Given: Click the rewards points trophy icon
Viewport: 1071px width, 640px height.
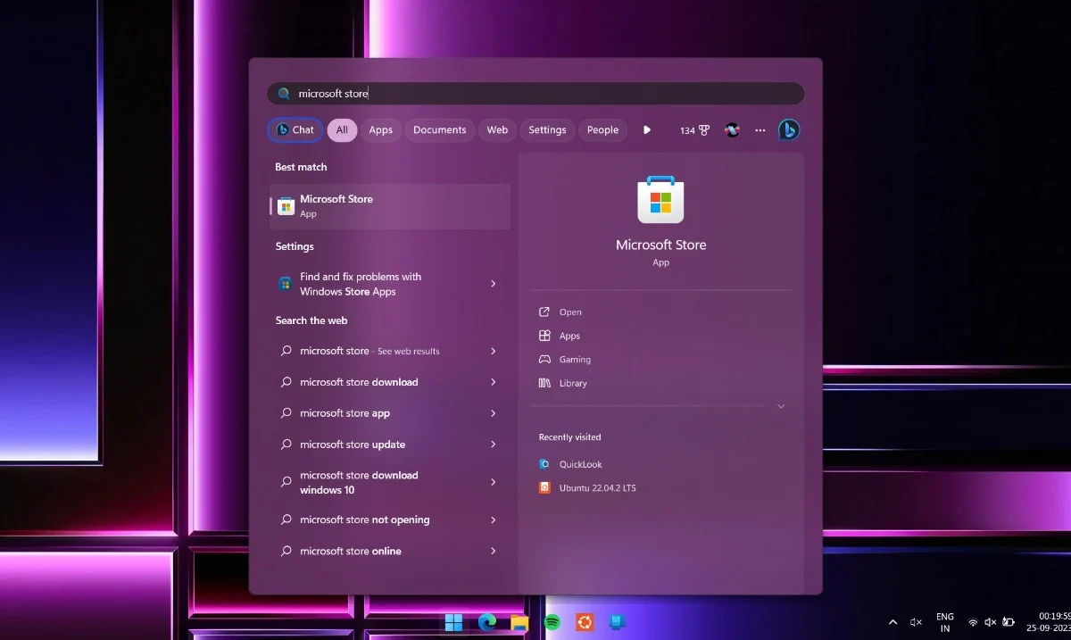Looking at the screenshot, I should pyautogui.click(x=704, y=130).
